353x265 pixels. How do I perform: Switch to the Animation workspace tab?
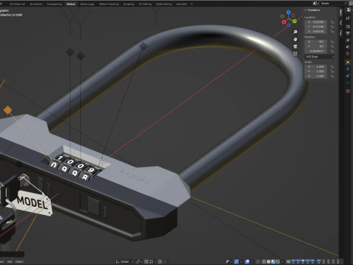coord(36,4)
